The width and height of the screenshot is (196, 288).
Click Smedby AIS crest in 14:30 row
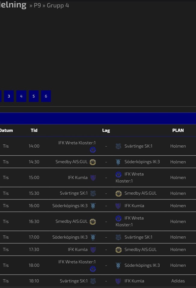coord(93,162)
